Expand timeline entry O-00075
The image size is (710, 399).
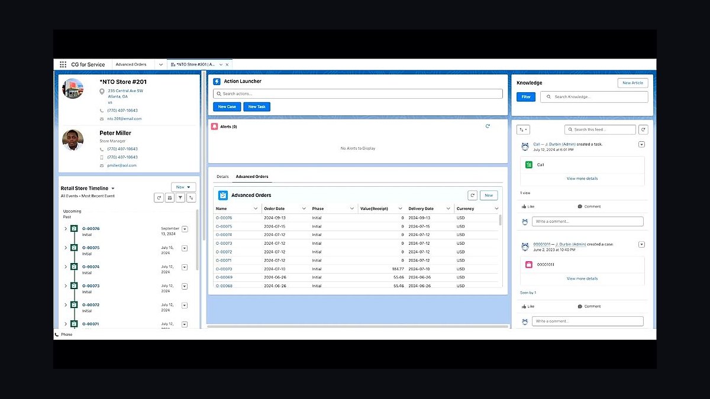pyautogui.click(x=66, y=248)
